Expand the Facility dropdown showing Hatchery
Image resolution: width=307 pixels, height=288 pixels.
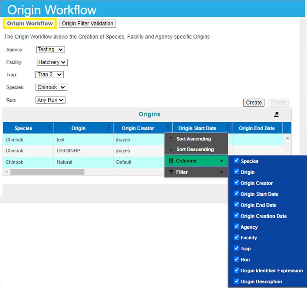(x=52, y=62)
